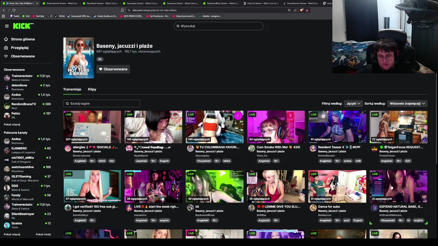Switch to Atycosplay Stream browser tab
Screen dimensions: 438x246
click(140, 3)
